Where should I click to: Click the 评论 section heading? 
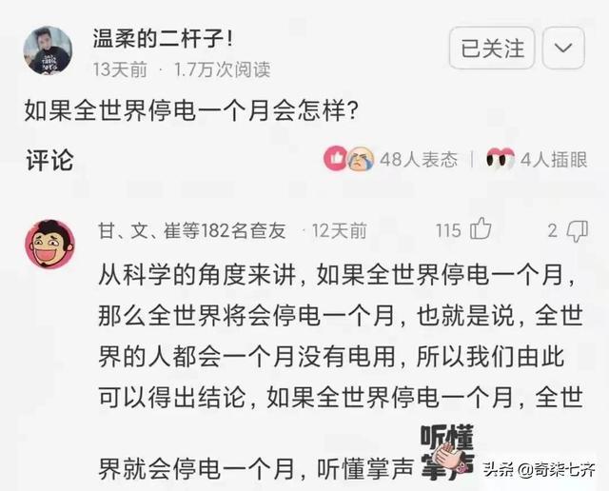click(49, 160)
